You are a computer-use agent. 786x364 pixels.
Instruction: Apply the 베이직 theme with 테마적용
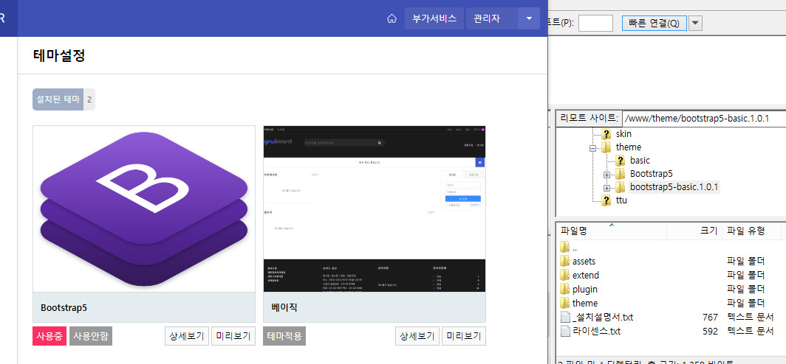click(x=284, y=336)
